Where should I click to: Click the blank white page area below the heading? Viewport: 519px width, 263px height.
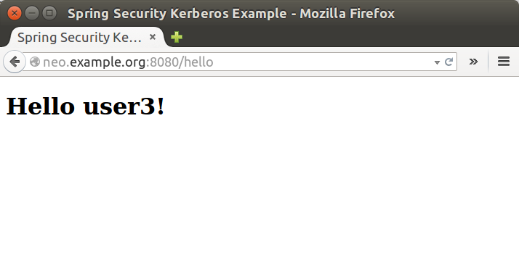259,191
